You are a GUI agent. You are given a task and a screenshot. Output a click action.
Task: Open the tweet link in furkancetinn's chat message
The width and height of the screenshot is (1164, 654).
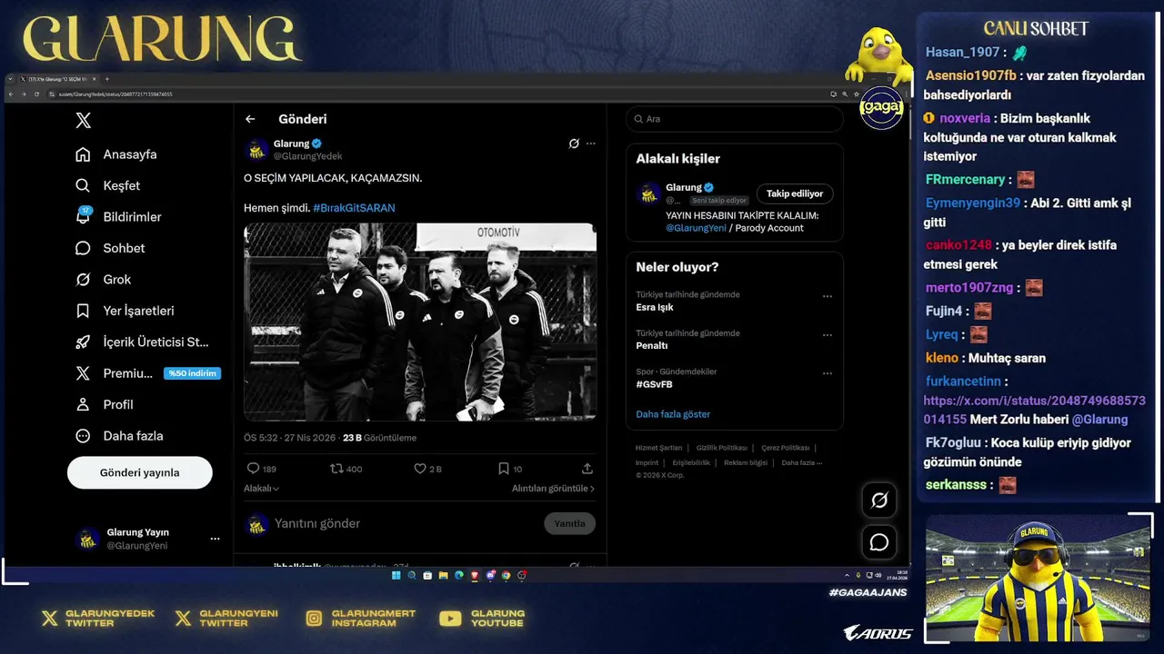coord(1034,410)
